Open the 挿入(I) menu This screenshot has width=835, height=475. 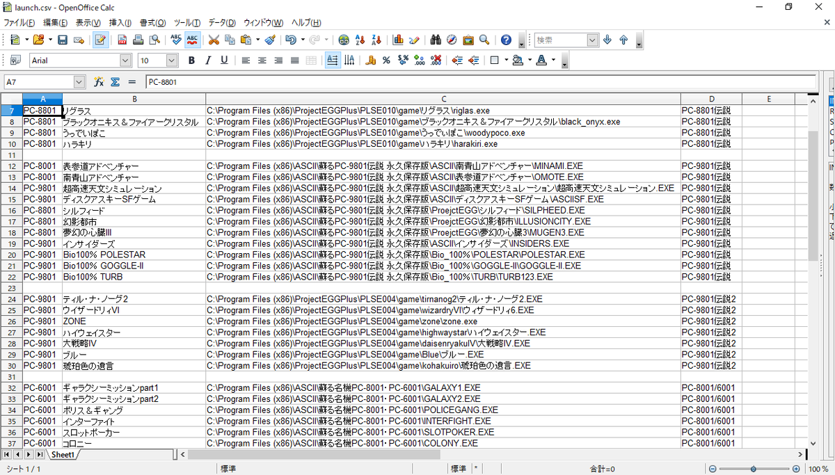[x=120, y=23]
